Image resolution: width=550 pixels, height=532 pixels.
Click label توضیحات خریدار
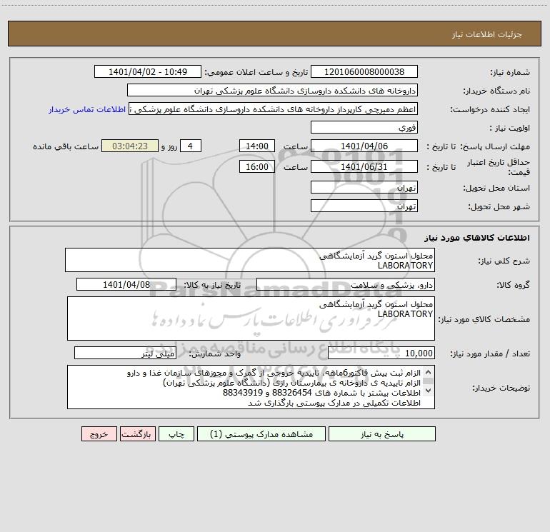point(501,388)
